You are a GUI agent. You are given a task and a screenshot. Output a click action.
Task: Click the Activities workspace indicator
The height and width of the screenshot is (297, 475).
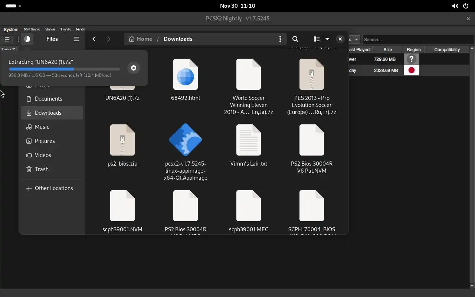[13, 6]
